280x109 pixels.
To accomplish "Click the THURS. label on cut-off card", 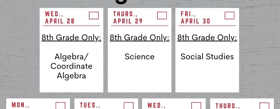I will coord(228,106).
